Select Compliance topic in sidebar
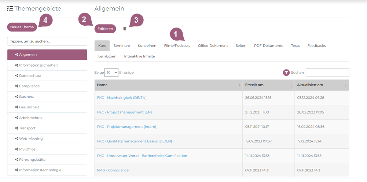The height and width of the screenshot is (182, 367). (x=29, y=86)
